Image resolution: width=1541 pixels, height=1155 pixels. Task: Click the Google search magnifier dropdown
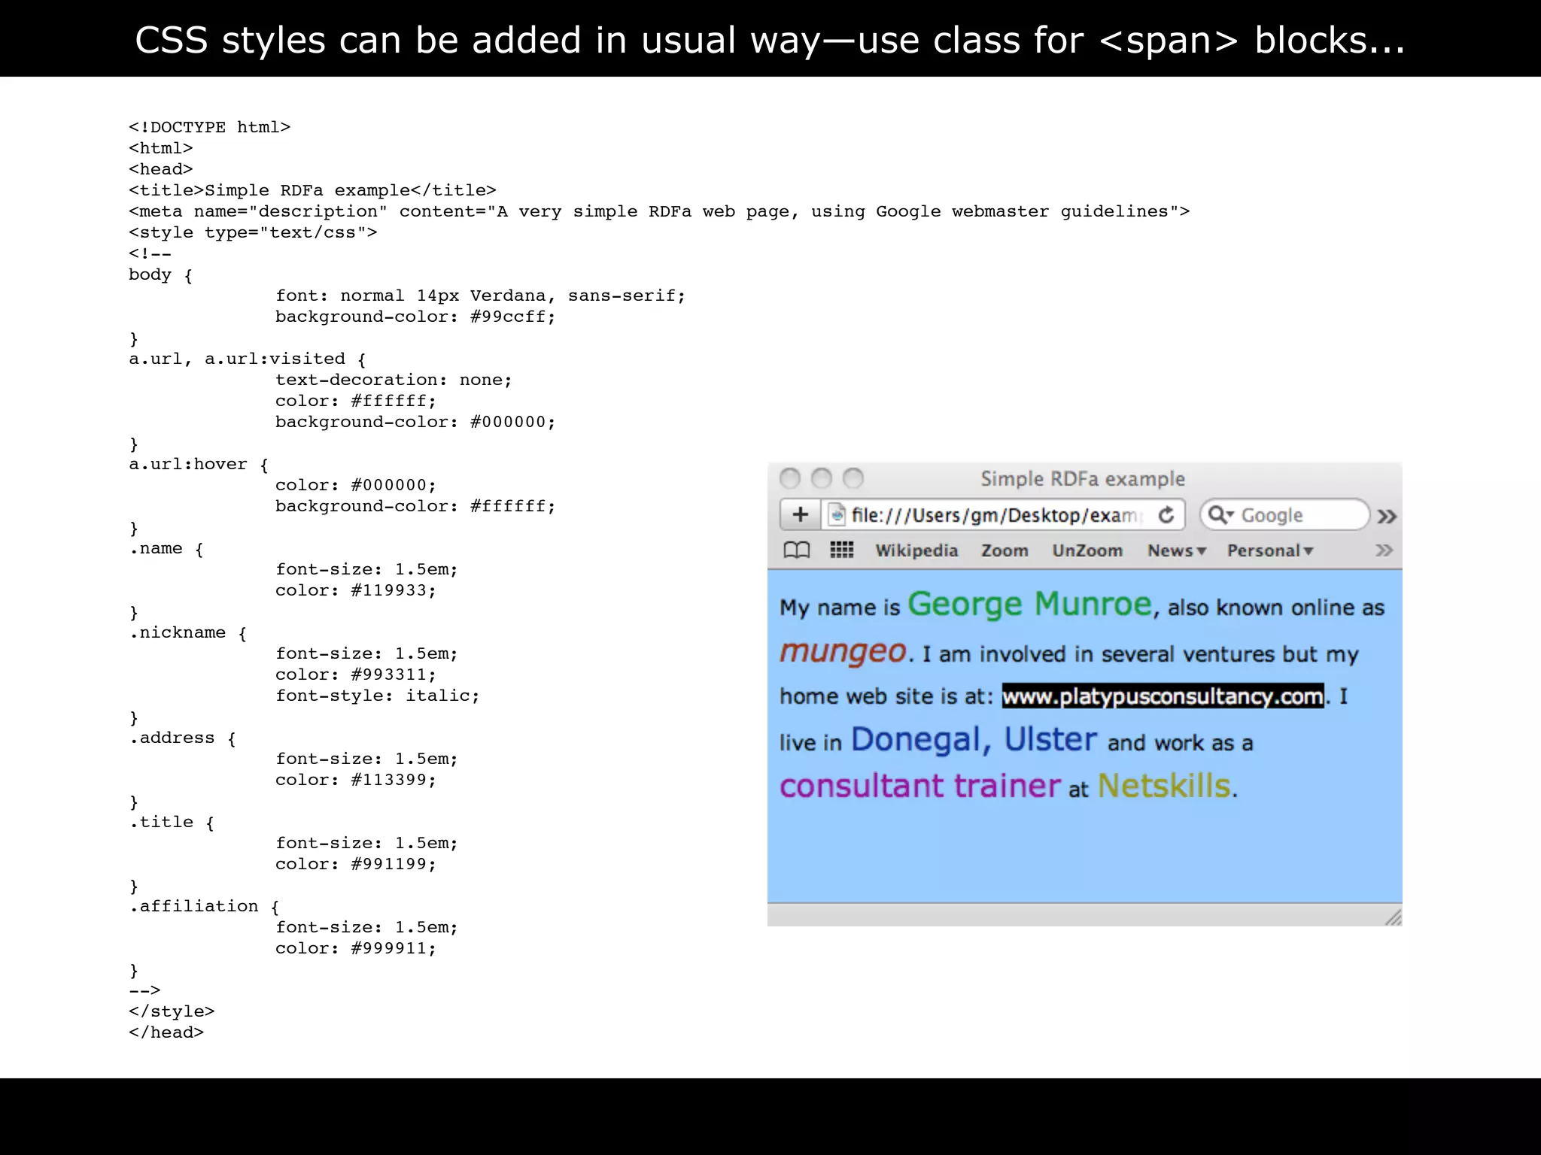1220,515
